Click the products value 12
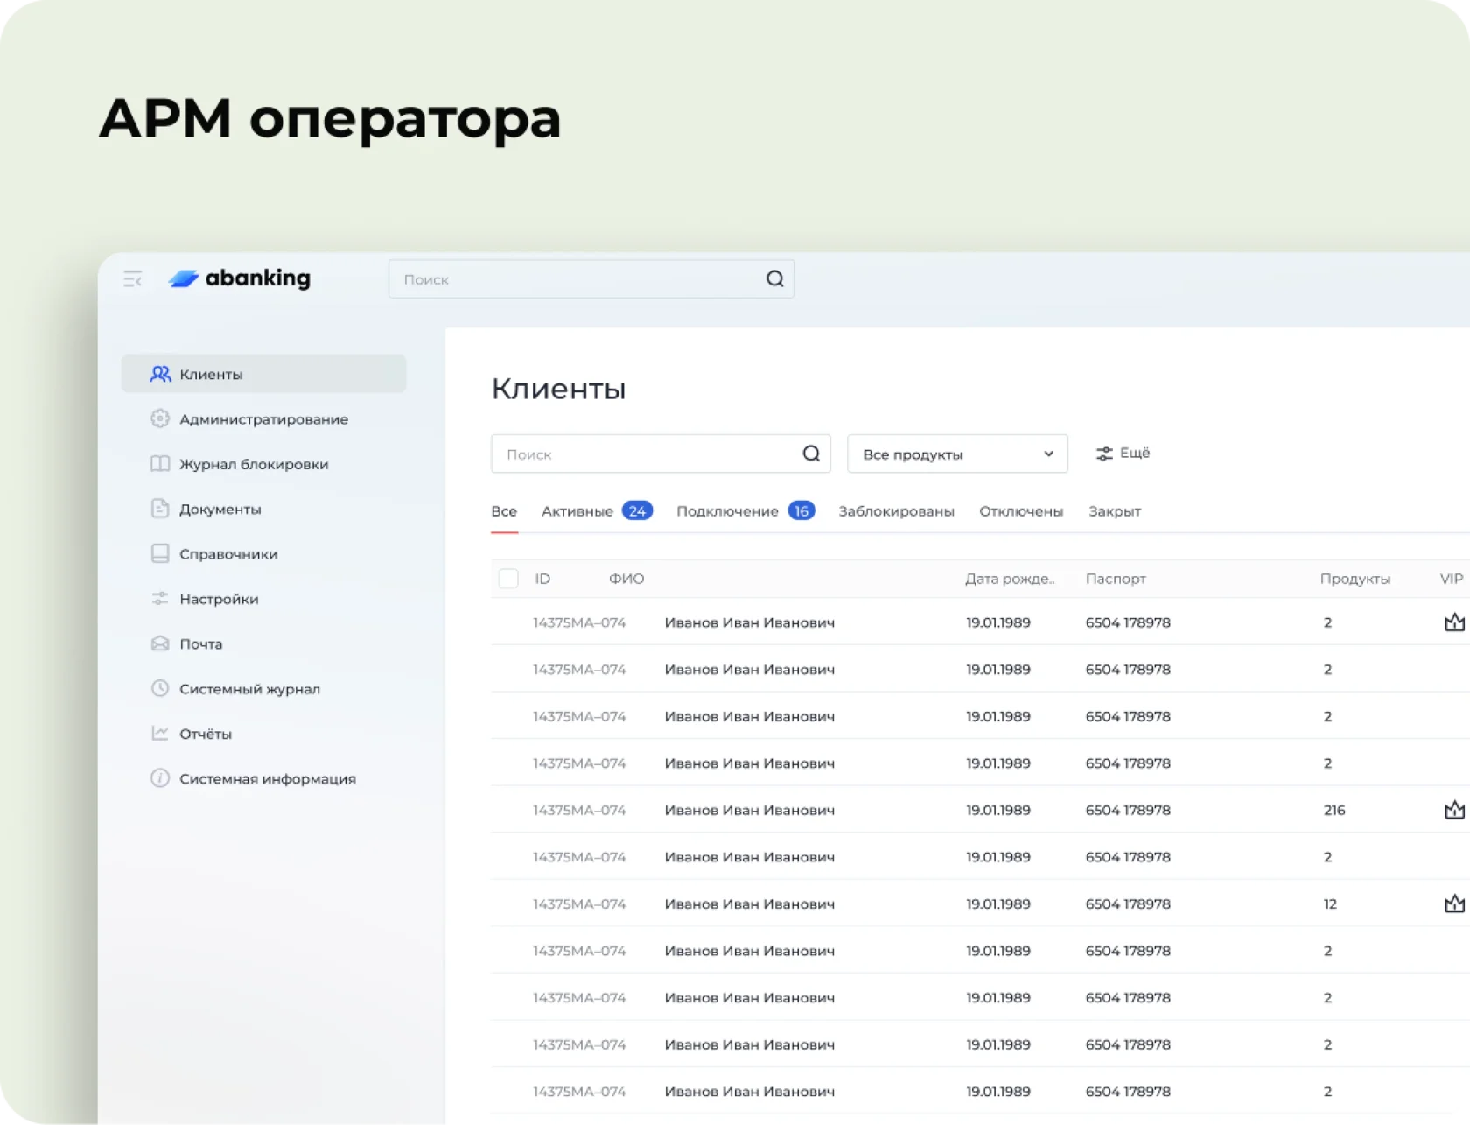 1330,904
